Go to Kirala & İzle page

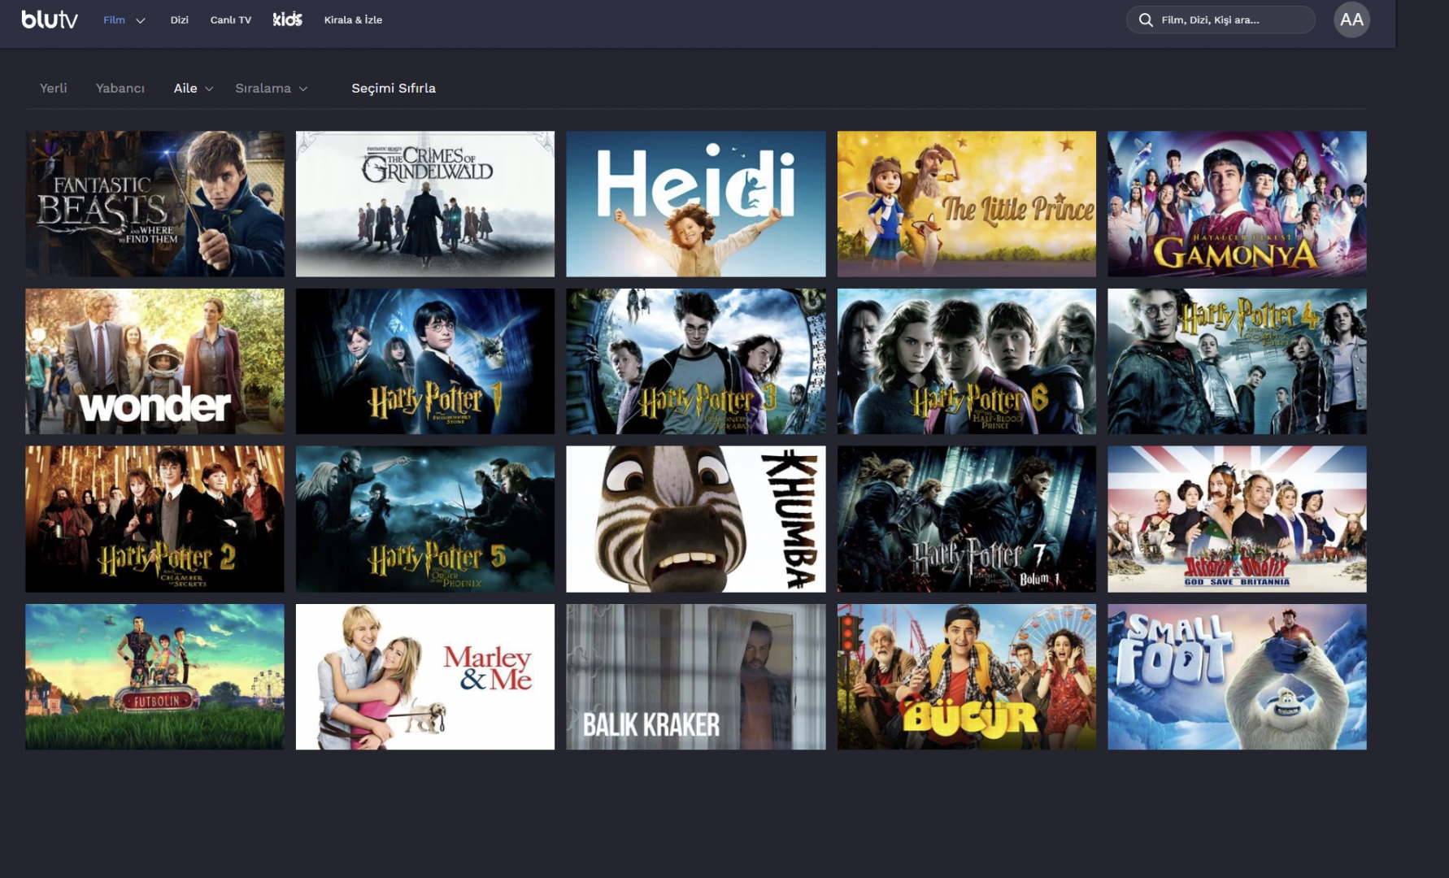point(353,20)
